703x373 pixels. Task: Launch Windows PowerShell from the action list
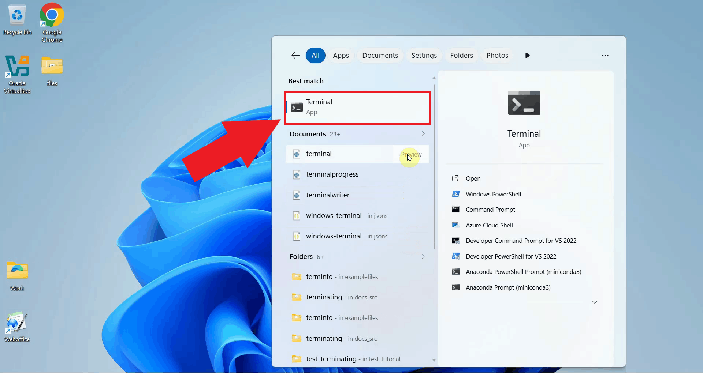pyautogui.click(x=493, y=194)
